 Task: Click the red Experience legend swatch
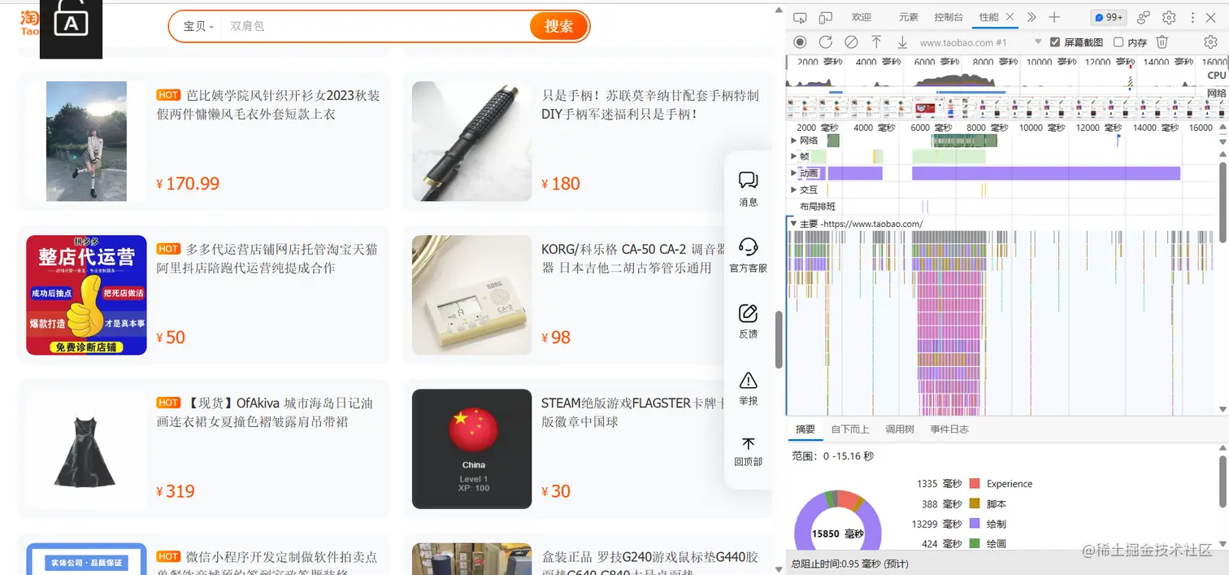[975, 484]
